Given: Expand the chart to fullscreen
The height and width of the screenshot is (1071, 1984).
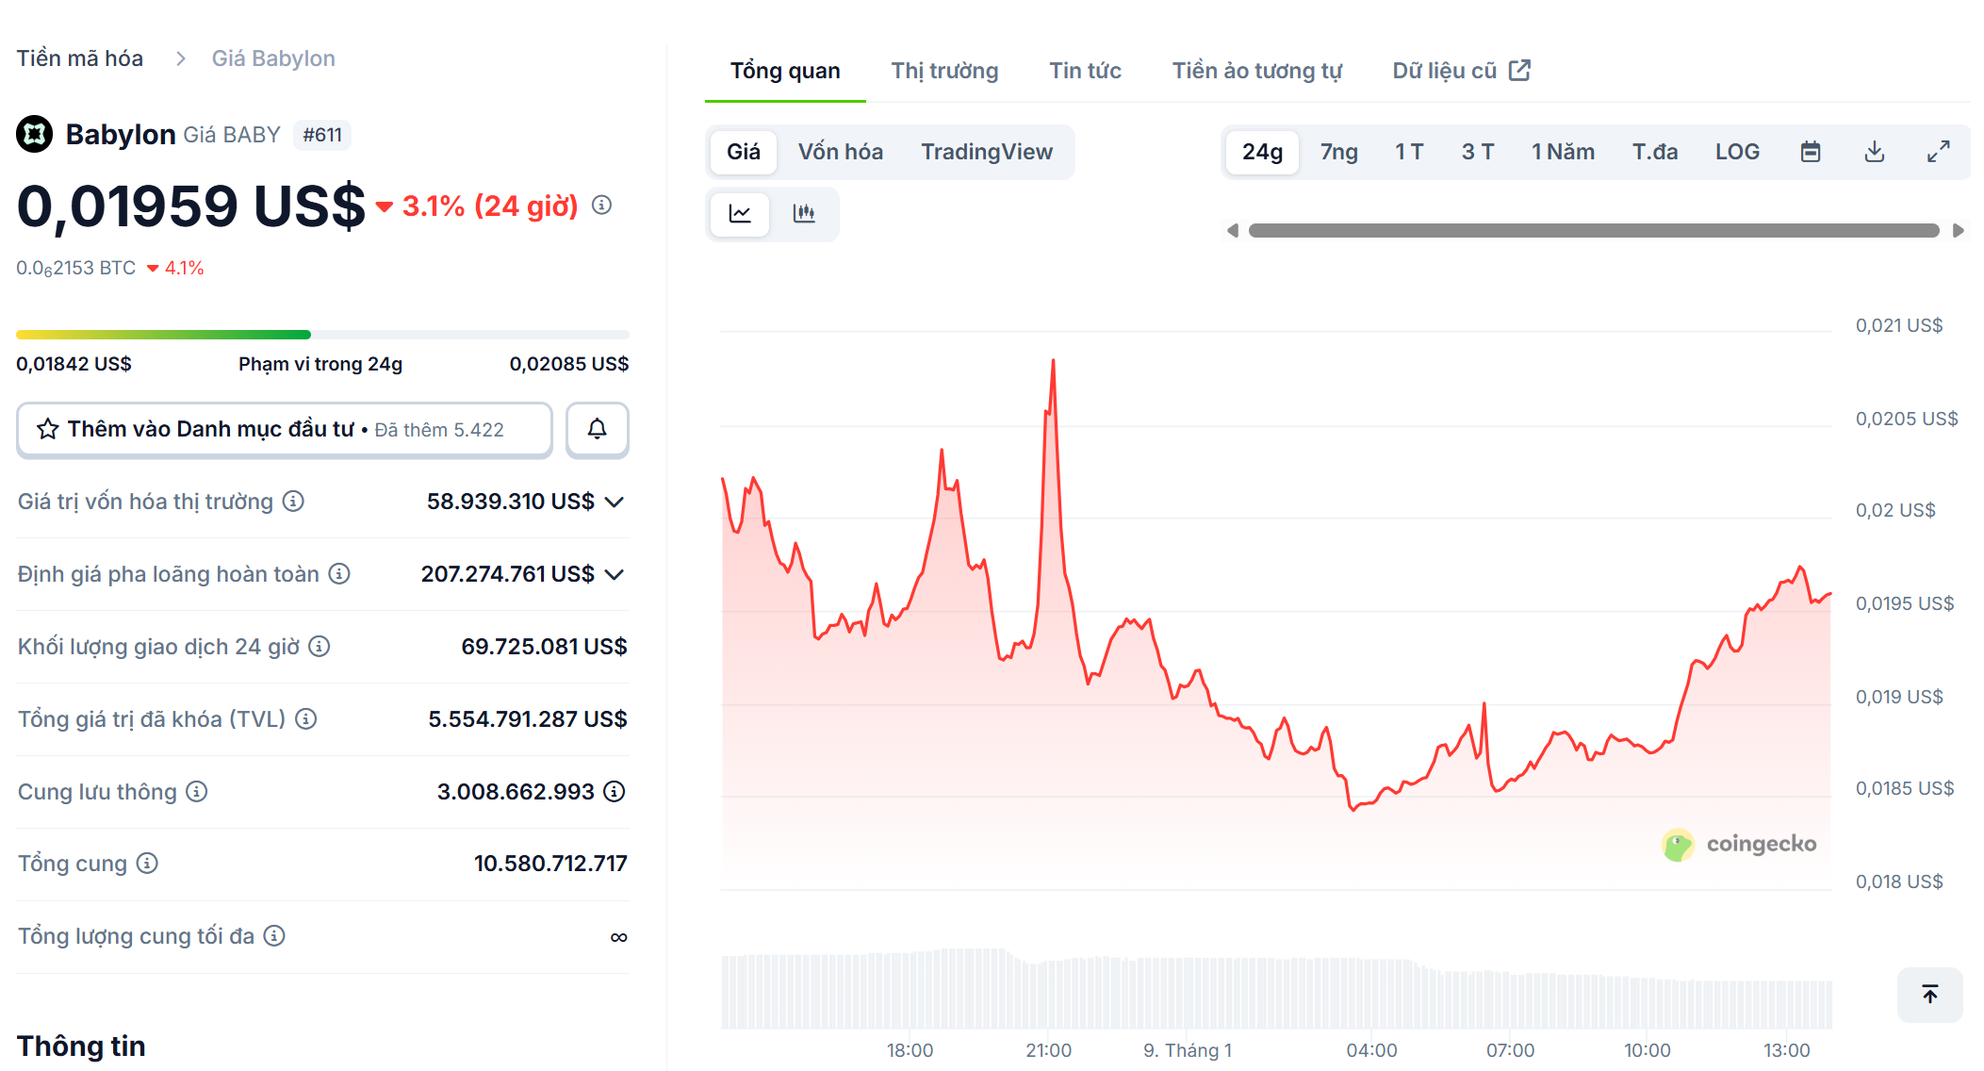Looking at the screenshot, I should [x=1939, y=151].
